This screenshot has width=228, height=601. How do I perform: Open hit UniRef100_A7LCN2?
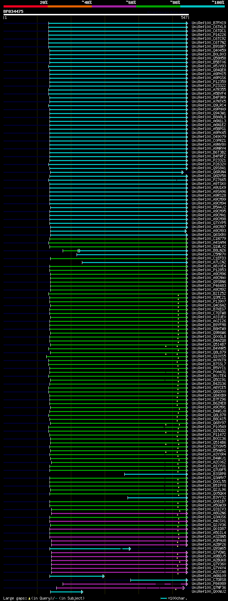(x=209, y=262)
